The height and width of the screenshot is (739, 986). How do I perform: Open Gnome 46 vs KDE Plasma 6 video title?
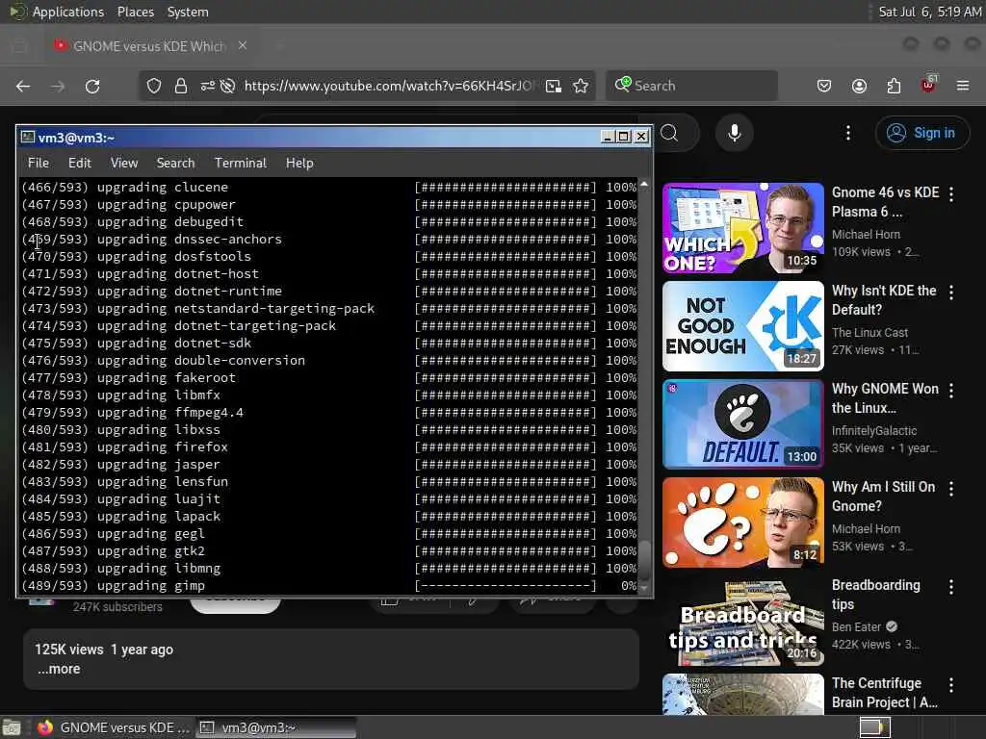pos(885,202)
